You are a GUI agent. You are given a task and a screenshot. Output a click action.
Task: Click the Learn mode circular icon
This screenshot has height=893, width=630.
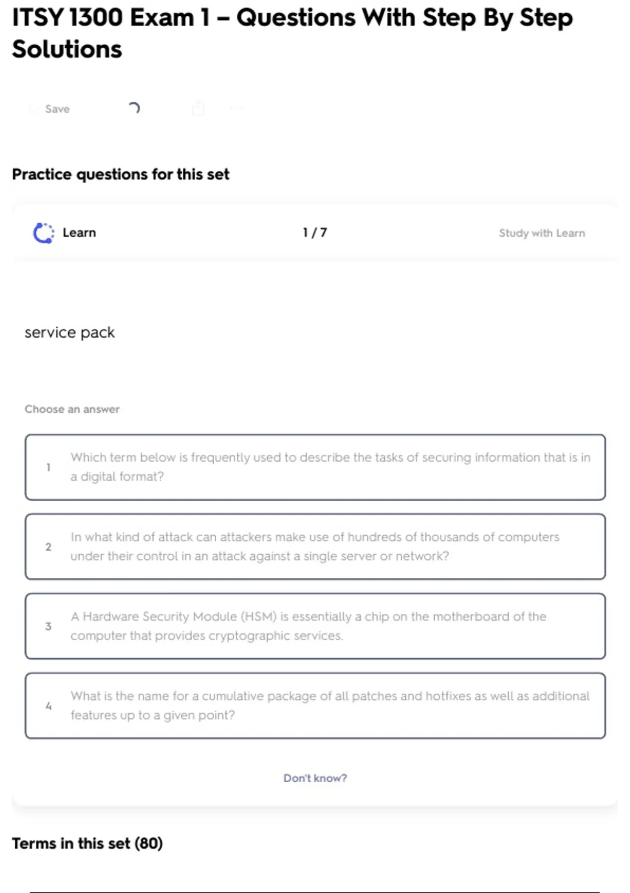(x=44, y=233)
